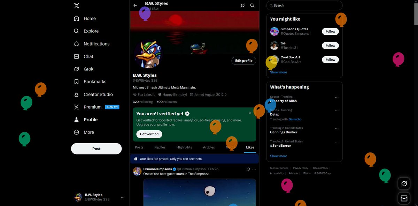Open the floating messages envelope button

pos(404,198)
